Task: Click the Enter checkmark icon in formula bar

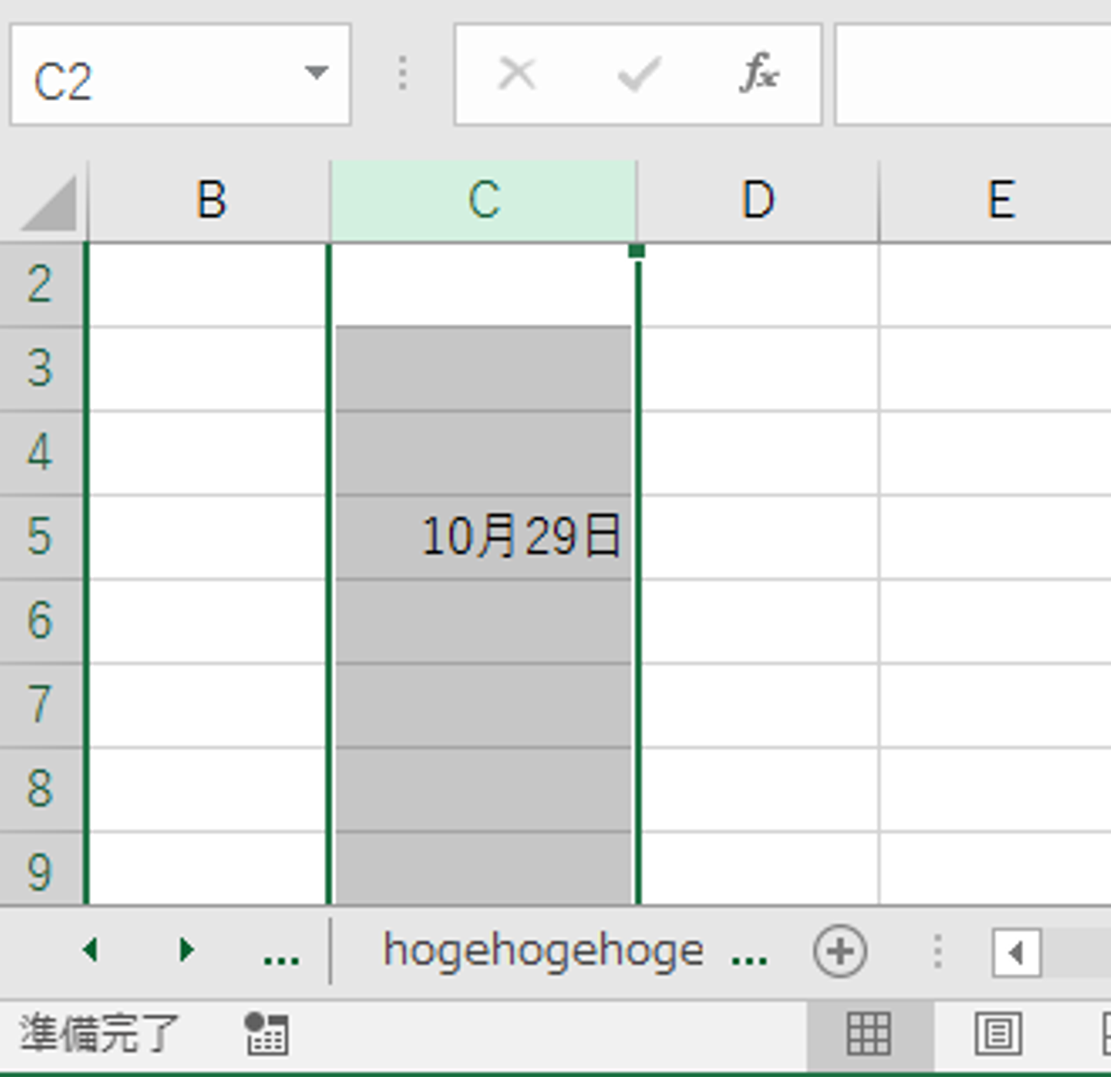Action: coord(639,75)
